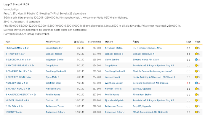Click the Skor shoe indicator for Ever Loving
This screenshot has height=119, width=205.
188,100
